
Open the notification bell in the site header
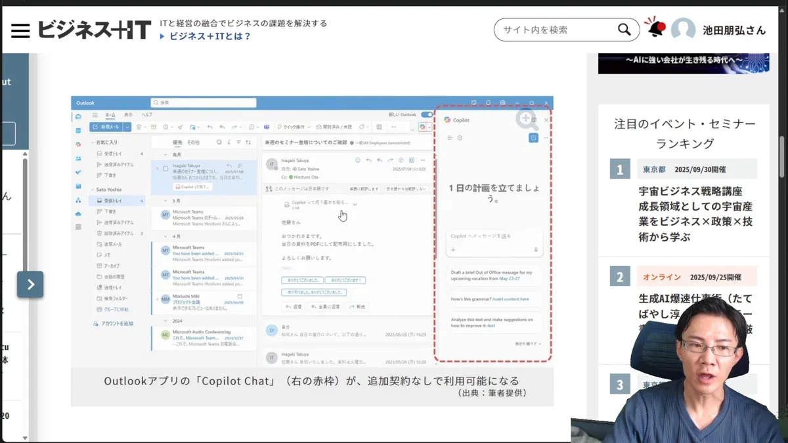pos(655,28)
